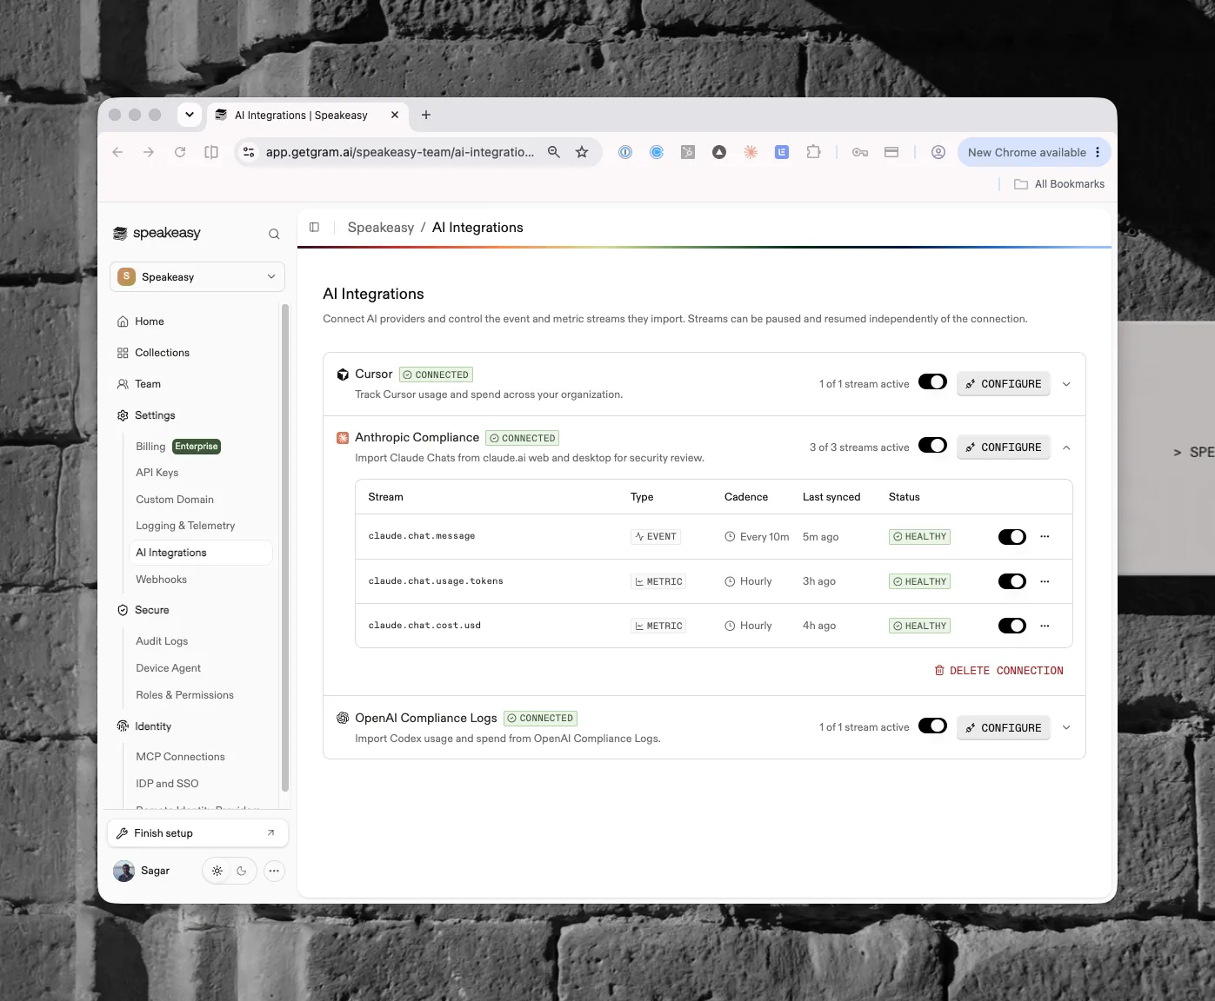Open Custom Domain settings page
1215x1001 pixels.
coord(175,500)
